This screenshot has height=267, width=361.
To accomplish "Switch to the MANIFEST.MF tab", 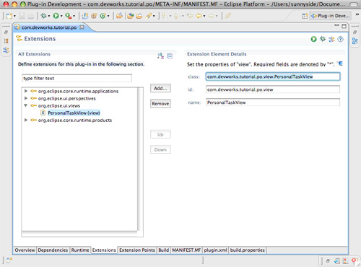I will [x=186, y=250].
